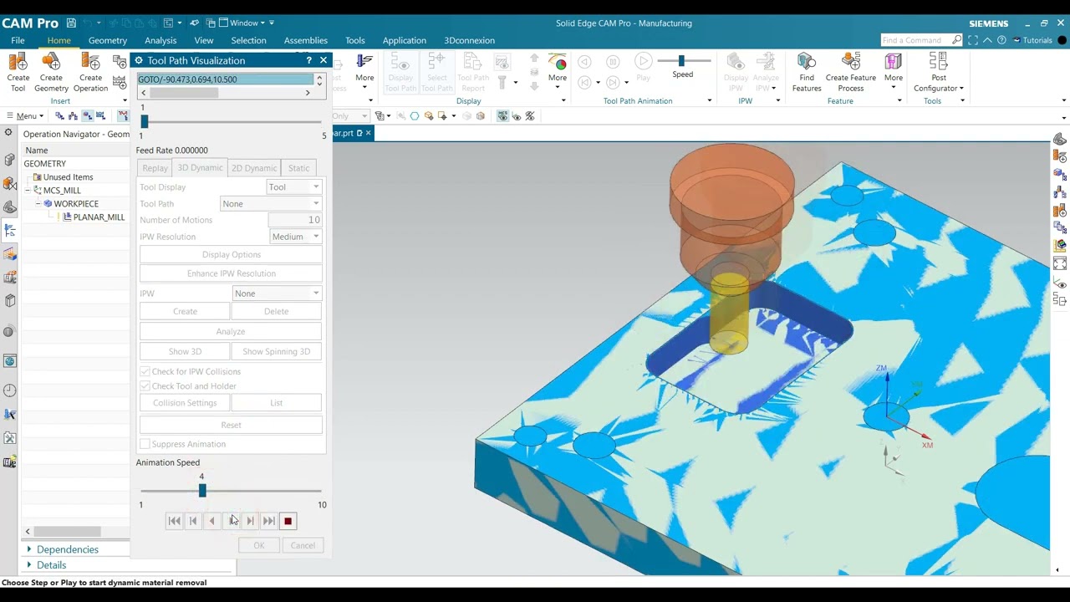Click the Enhance IPW Resolution button

pos(231,273)
